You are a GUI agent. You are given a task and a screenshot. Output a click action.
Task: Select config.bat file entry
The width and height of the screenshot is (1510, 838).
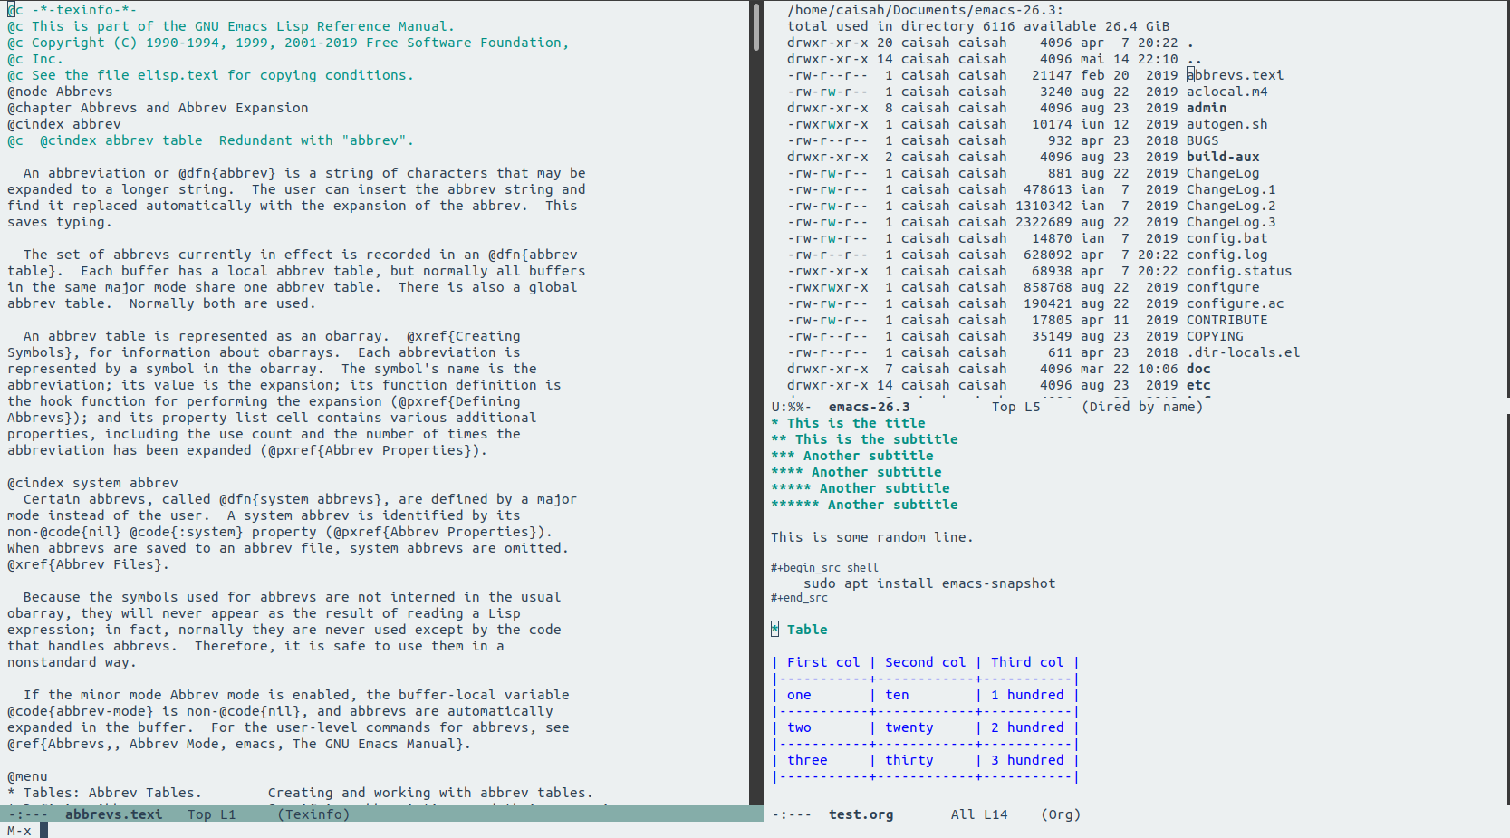(x=1226, y=238)
